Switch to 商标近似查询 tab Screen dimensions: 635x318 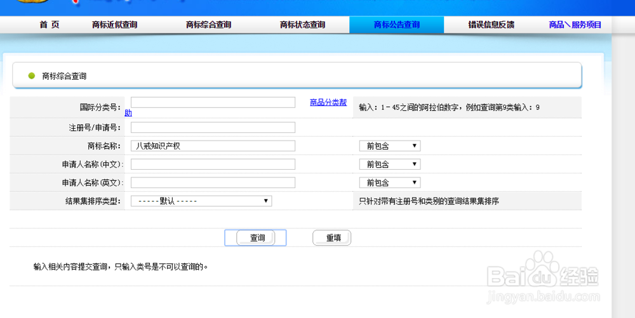point(114,25)
